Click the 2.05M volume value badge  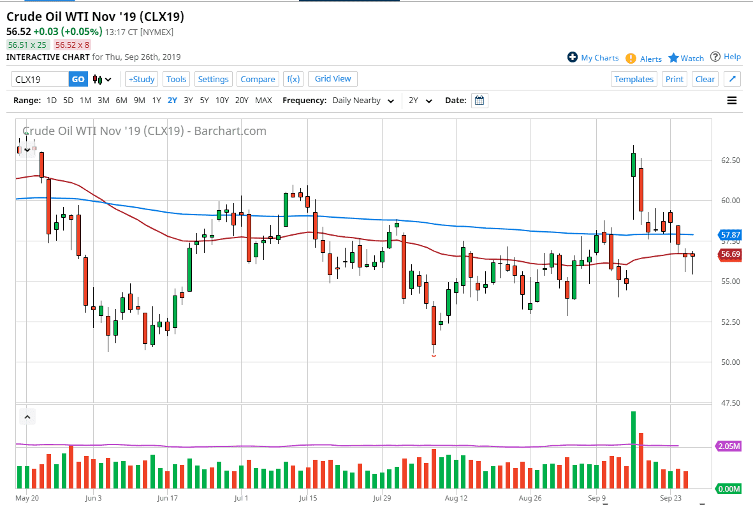(727, 446)
